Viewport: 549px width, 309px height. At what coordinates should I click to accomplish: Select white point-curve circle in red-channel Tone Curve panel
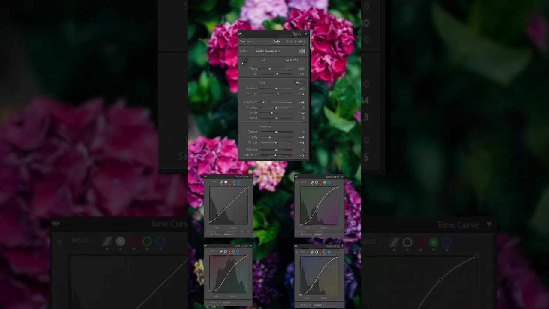[226, 251]
